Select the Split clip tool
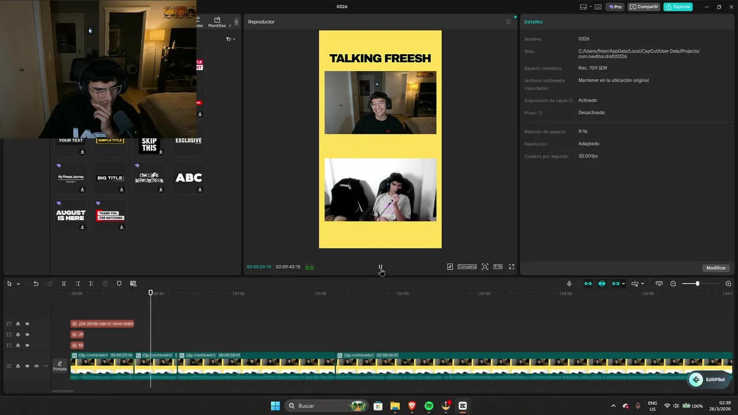 pos(63,284)
